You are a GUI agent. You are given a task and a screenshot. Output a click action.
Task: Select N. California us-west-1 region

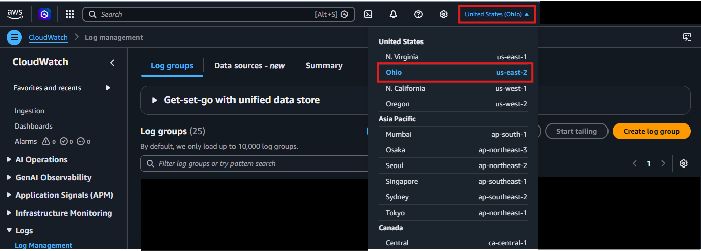click(x=453, y=88)
